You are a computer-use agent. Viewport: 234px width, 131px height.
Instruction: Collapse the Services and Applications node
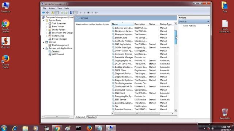pyautogui.click(x=44, y=48)
